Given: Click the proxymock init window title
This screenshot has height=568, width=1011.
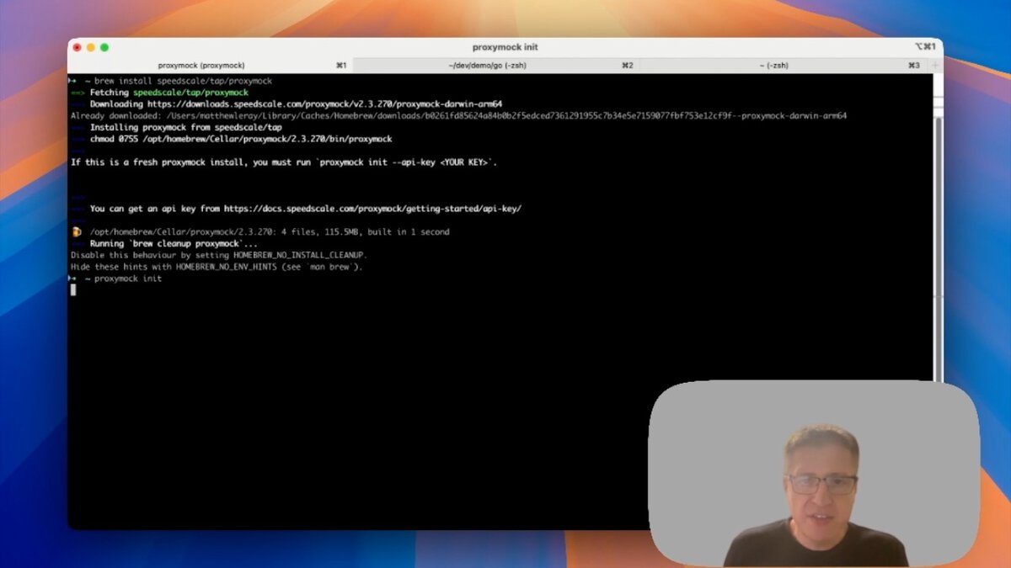Looking at the screenshot, I should click(505, 47).
